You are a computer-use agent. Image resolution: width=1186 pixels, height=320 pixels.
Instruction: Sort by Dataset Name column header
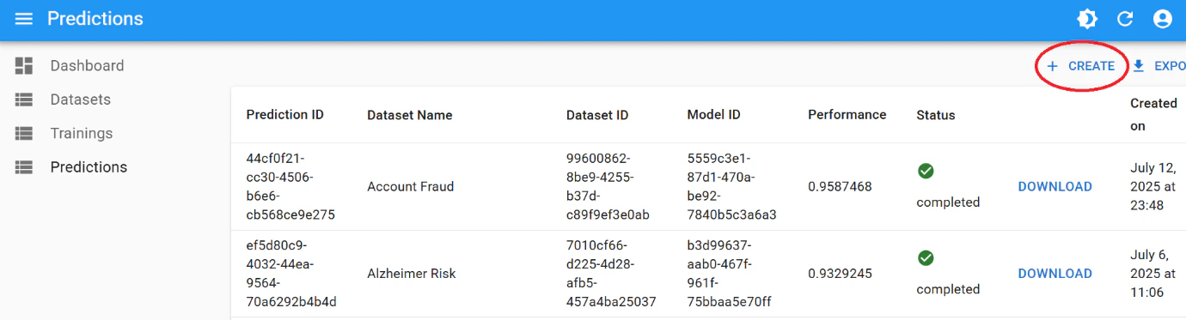[410, 115]
